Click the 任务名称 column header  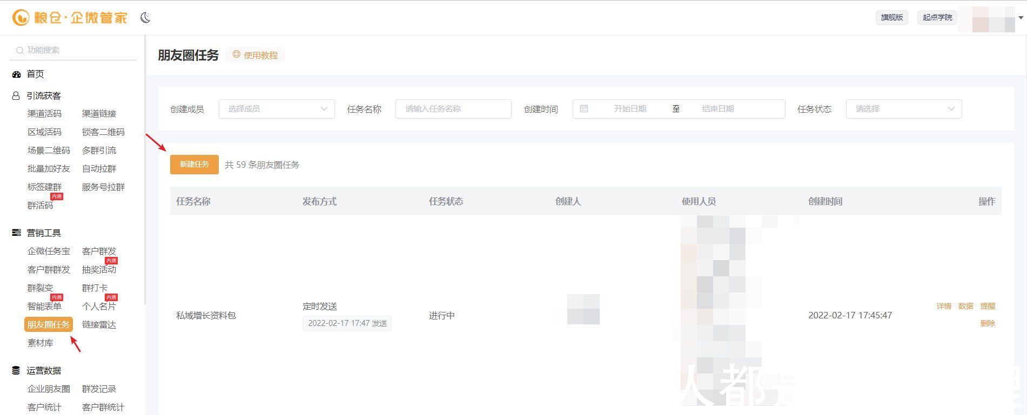click(x=193, y=201)
